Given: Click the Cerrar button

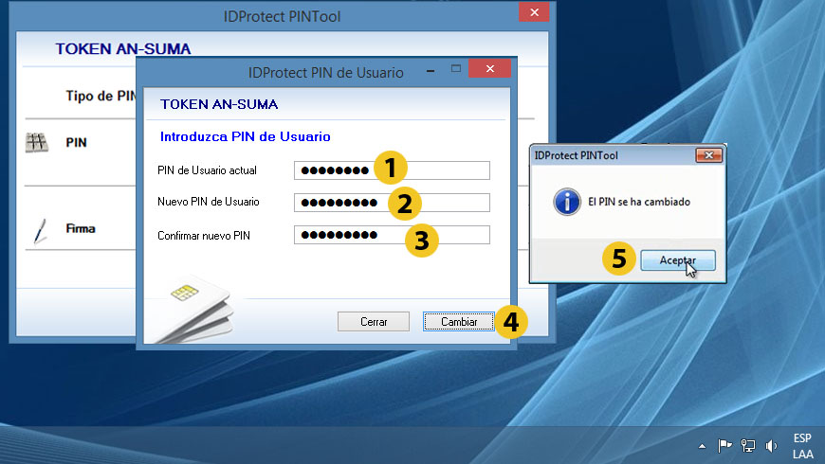Looking at the screenshot, I should (x=374, y=322).
